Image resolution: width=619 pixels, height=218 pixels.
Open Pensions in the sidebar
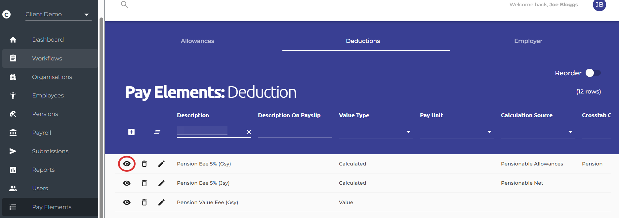click(50, 114)
